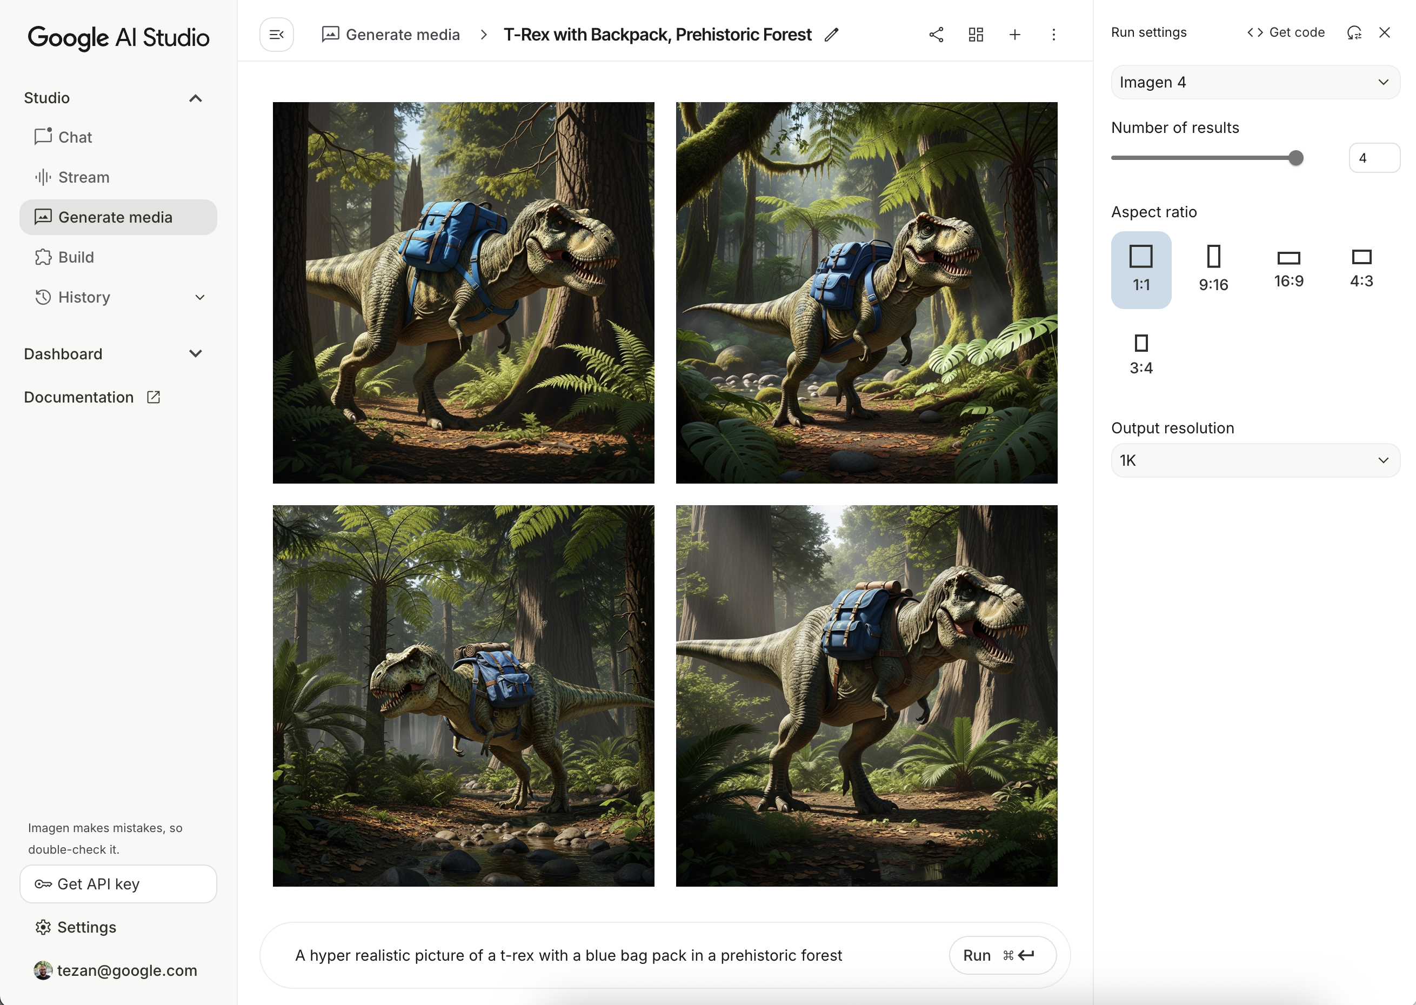Open the Output resolution dropdown
Image resolution: width=1416 pixels, height=1005 pixels.
point(1254,460)
